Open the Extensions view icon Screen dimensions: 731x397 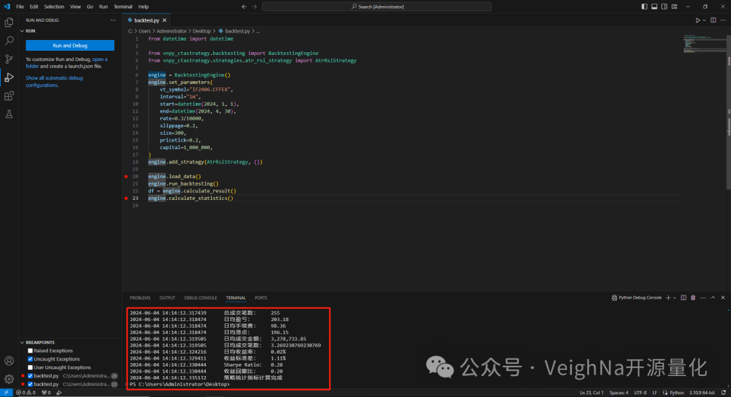click(x=9, y=96)
